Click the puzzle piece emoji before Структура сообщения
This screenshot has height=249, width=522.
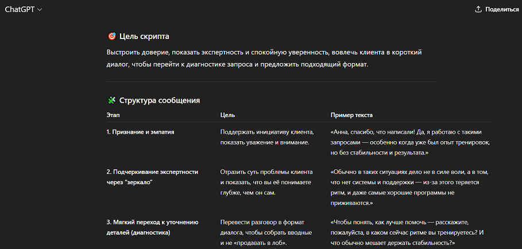point(111,100)
